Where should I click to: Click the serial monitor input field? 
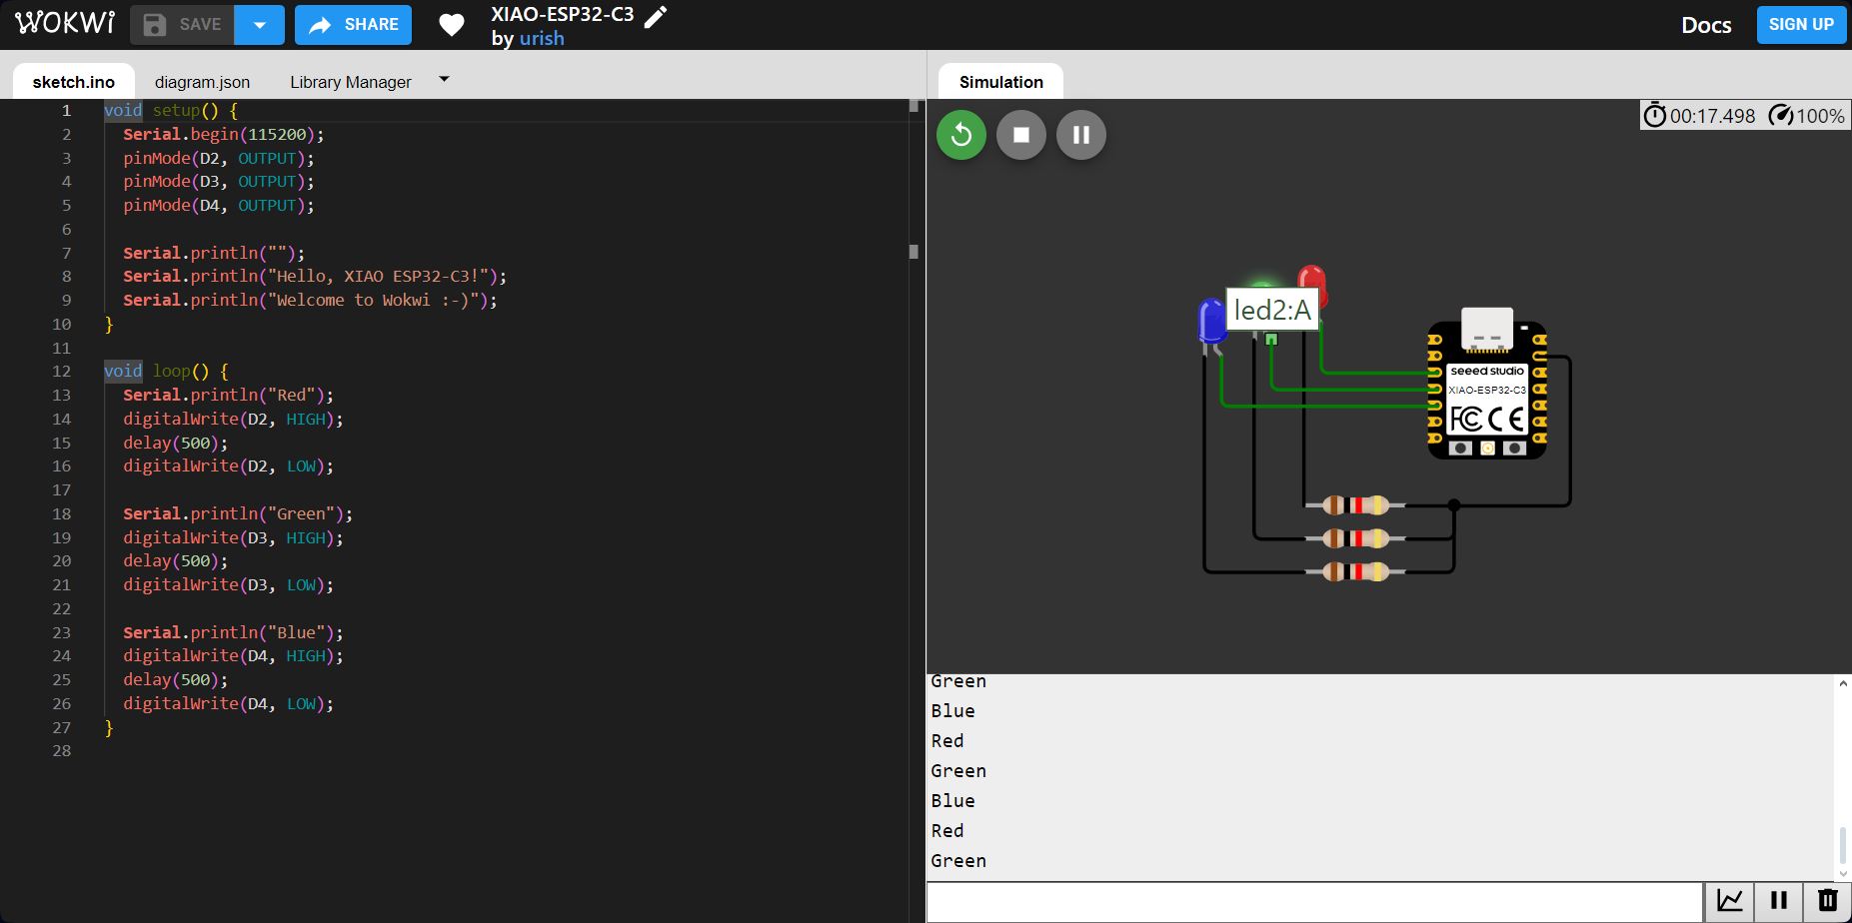coord(1315,902)
